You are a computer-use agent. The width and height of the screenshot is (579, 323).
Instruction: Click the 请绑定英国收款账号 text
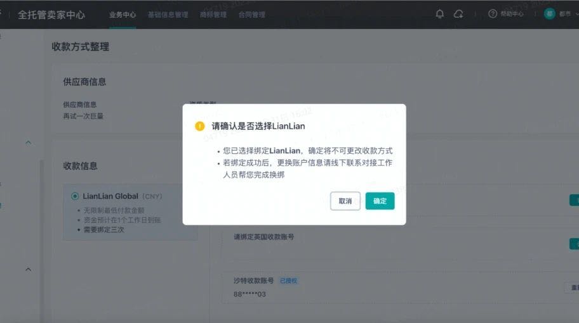point(263,237)
